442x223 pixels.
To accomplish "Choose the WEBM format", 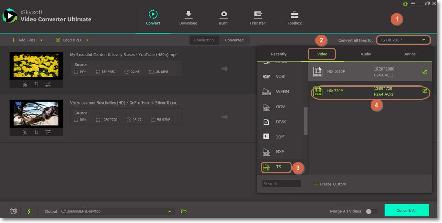I will [x=280, y=91].
